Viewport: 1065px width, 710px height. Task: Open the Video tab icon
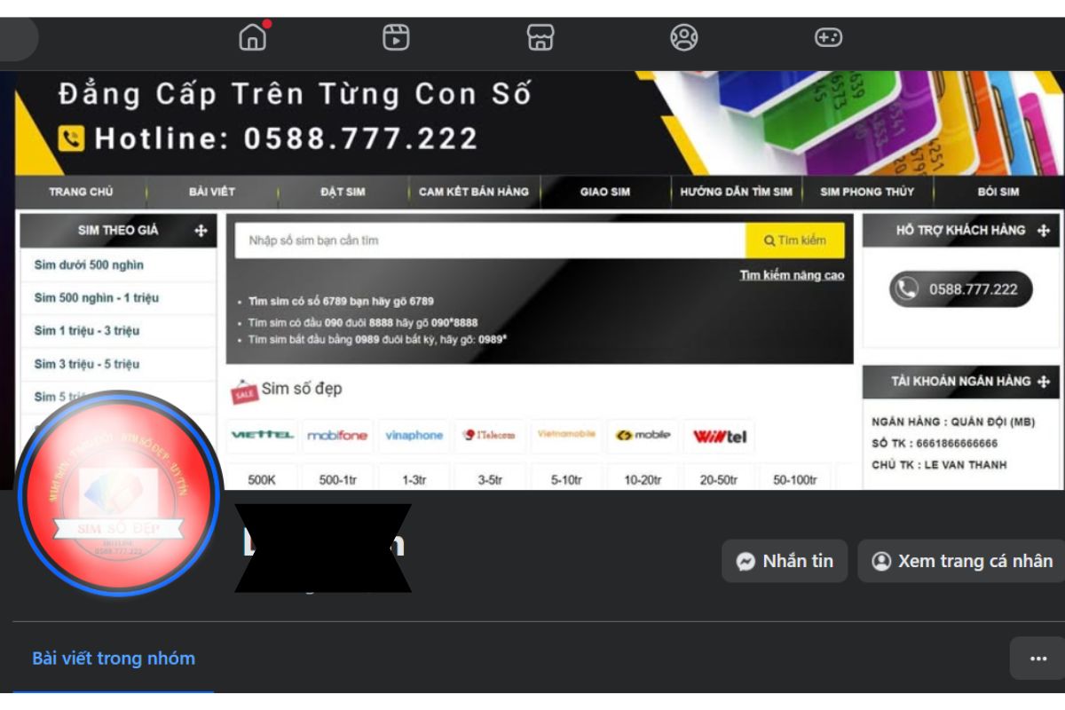[396, 37]
